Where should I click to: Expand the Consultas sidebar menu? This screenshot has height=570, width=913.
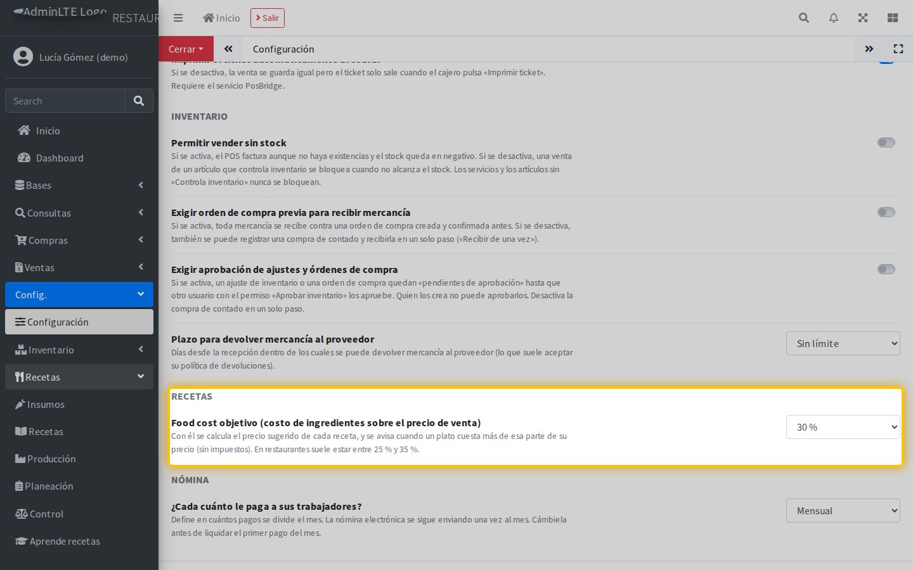79,213
